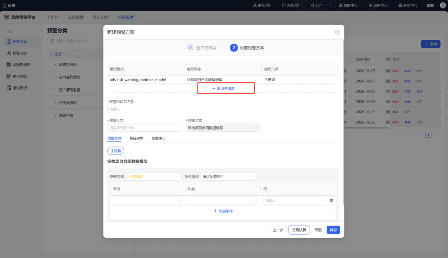Switch to the 责任对象 tab
This screenshot has width=448, height=258.
(x=137, y=138)
